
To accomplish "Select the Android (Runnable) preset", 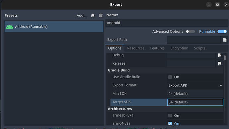I will click(54, 27).
